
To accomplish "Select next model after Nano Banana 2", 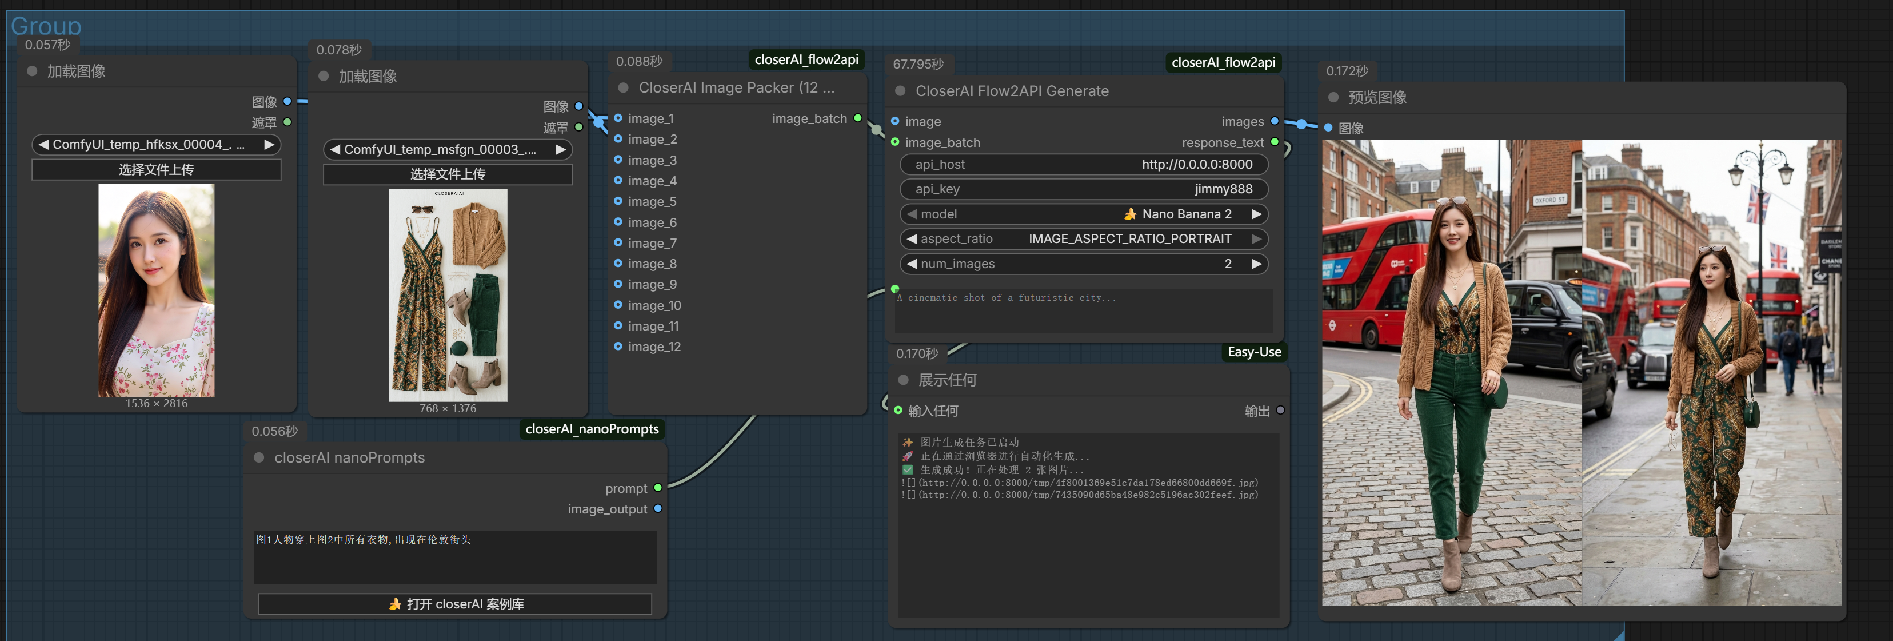I will [x=1256, y=214].
